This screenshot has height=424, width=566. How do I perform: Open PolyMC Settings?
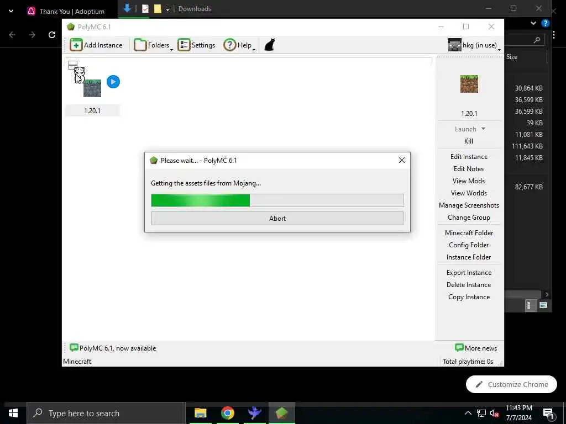196,45
